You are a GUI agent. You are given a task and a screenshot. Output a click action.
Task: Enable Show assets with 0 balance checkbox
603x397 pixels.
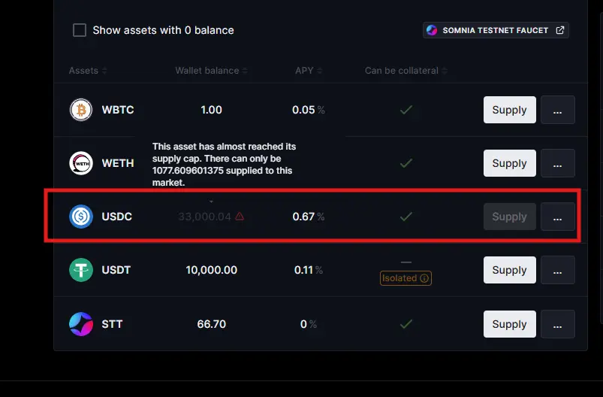pos(80,30)
